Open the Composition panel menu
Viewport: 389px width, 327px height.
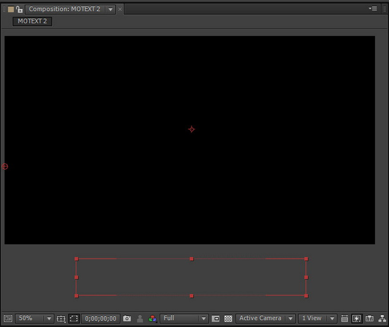tap(373, 8)
